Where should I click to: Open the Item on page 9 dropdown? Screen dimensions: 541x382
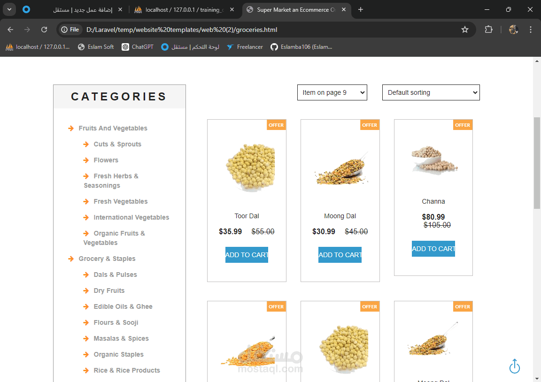pos(332,92)
